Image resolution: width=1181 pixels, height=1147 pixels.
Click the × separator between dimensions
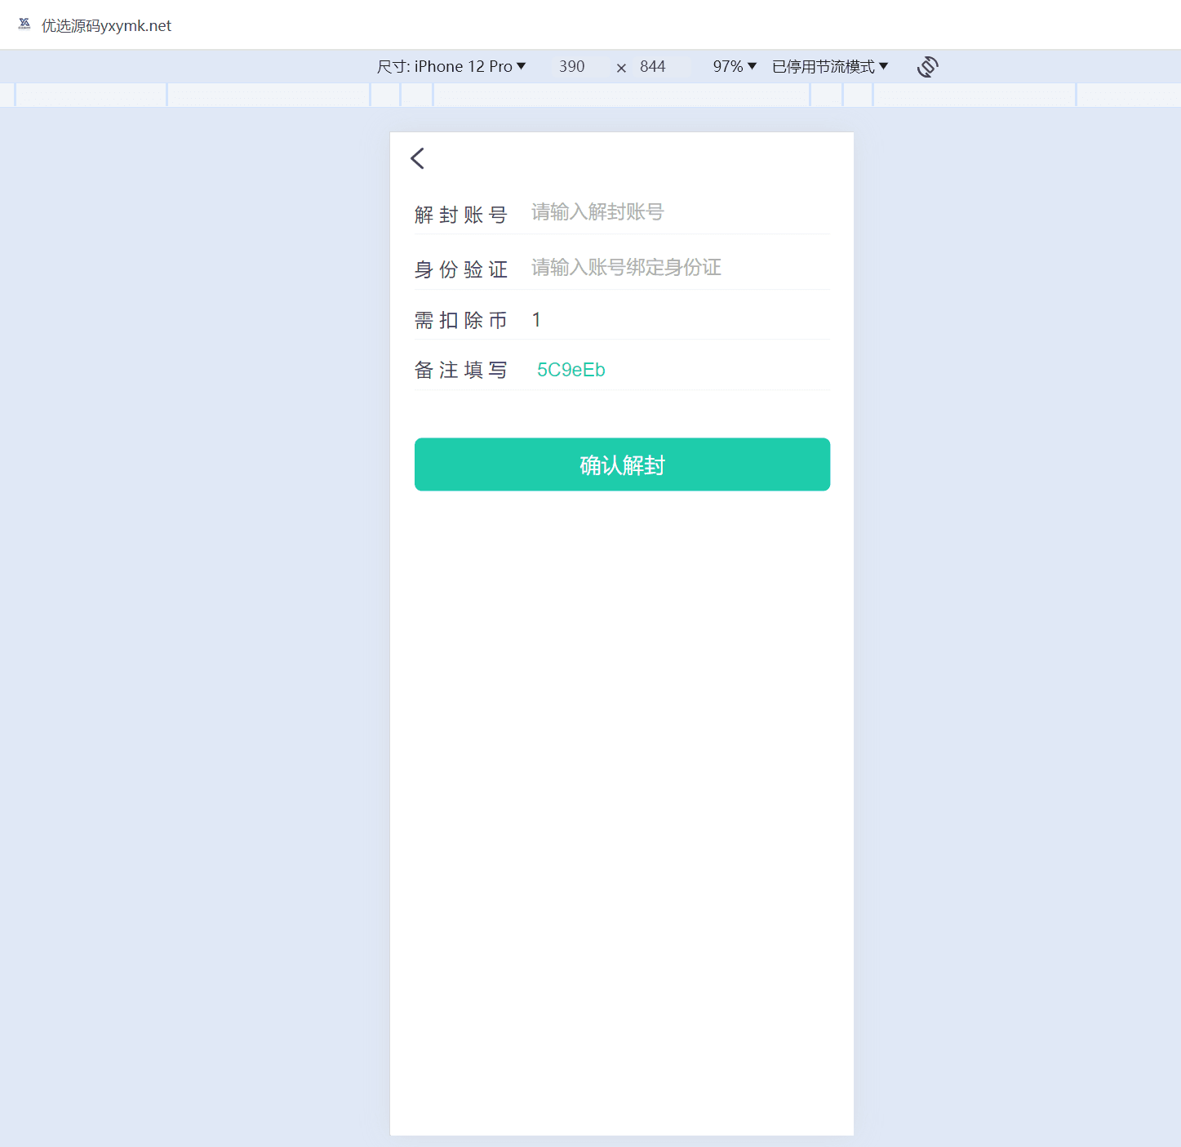(x=621, y=69)
